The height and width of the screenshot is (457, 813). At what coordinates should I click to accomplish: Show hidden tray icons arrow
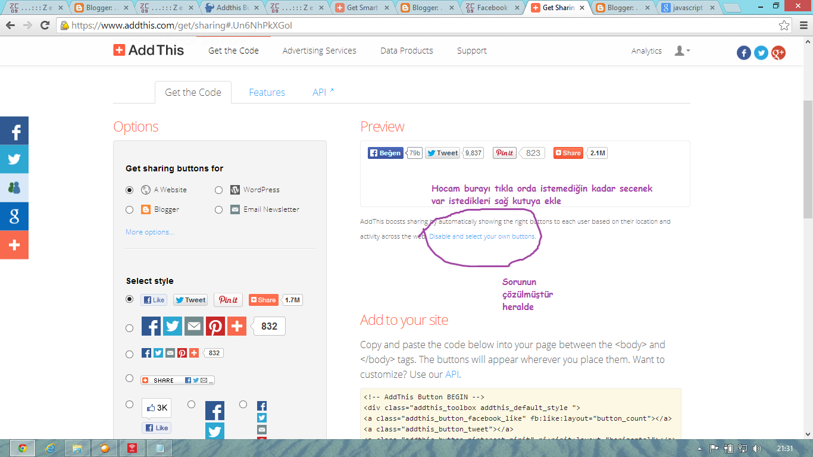pyautogui.click(x=700, y=448)
